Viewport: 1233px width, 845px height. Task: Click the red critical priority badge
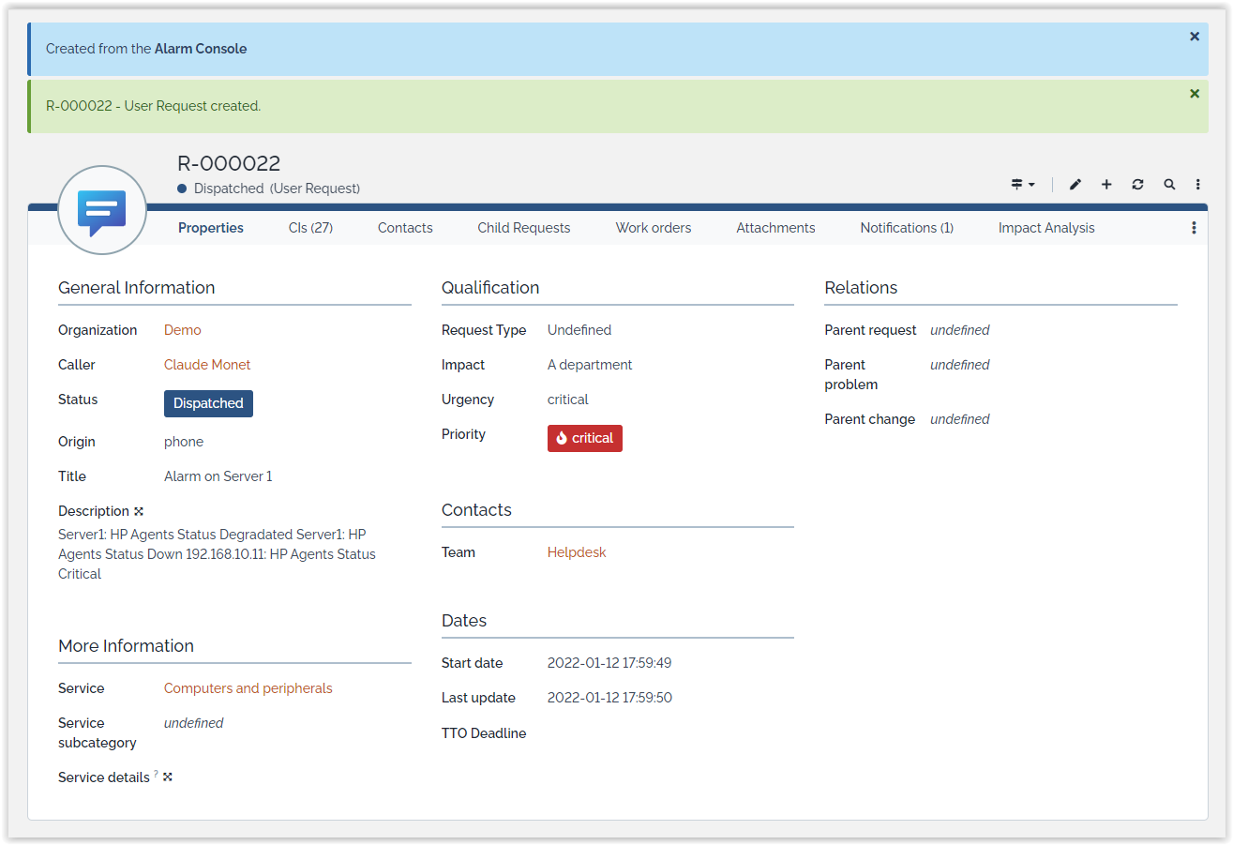[584, 438]
